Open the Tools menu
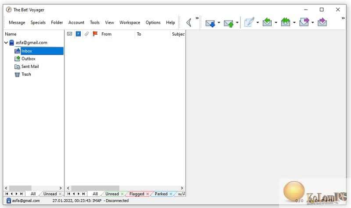The image size is (351, 208). click(95, 23)
